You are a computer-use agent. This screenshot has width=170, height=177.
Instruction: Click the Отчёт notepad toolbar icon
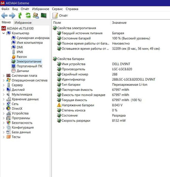point(55,16)
